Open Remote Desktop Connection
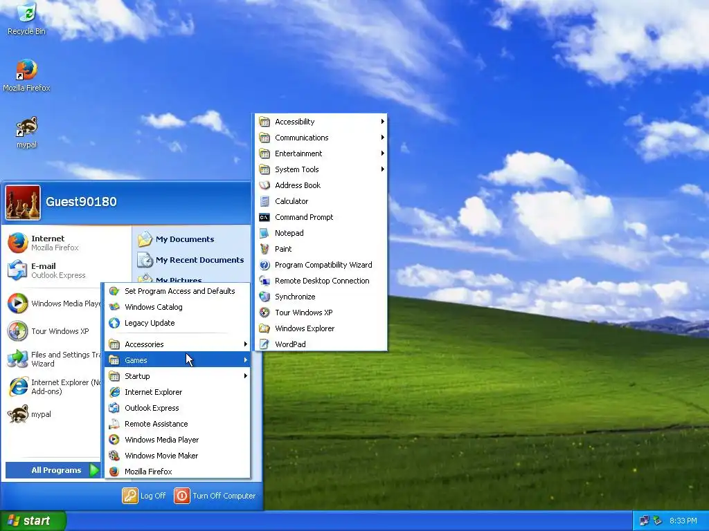709x531 pixels. [321, 281]
